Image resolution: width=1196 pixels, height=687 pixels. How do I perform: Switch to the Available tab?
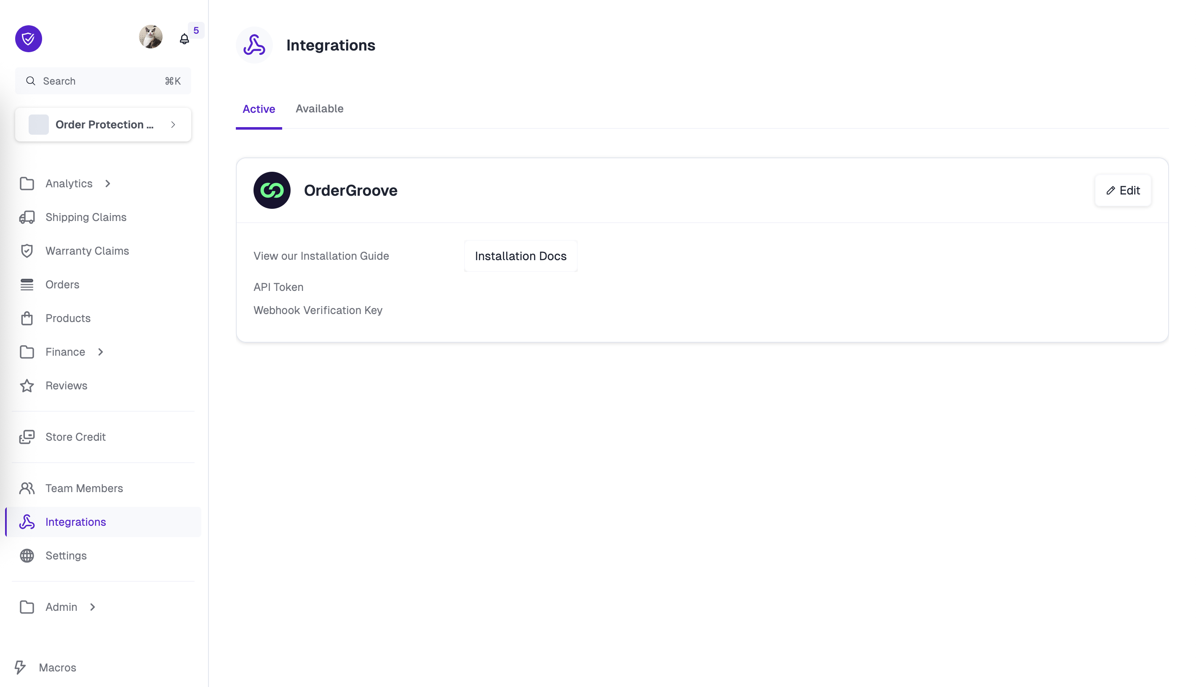coord(320,109)
